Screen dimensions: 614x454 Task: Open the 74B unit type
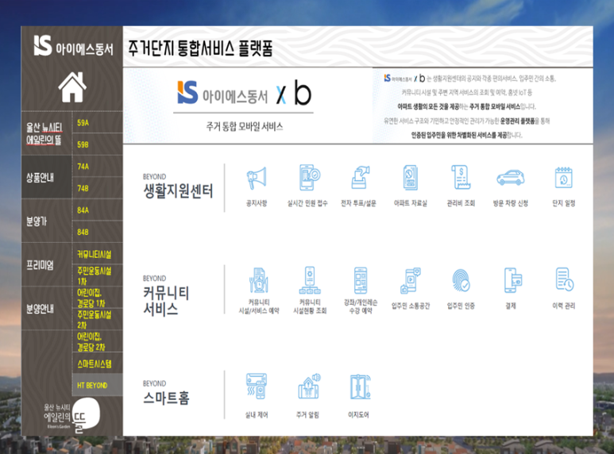coord(97,188)
